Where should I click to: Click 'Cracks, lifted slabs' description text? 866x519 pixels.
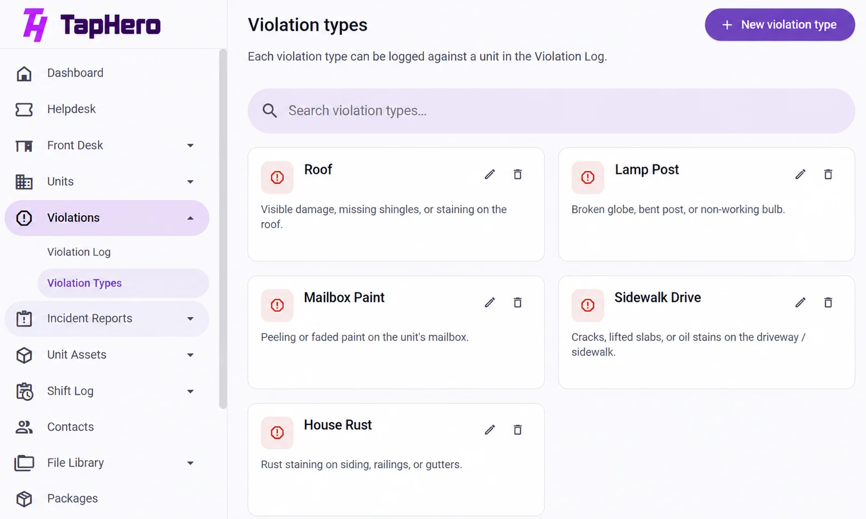(x=688, y=344)
